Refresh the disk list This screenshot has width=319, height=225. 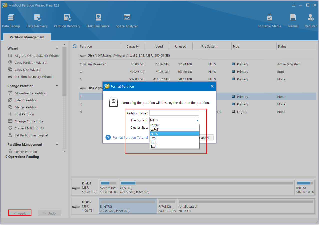(x=74, y=46)
